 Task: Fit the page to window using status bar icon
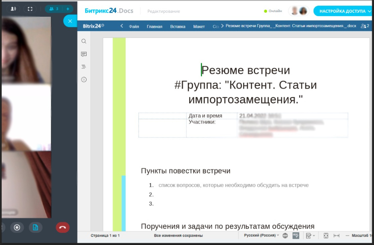(x=326, y=236)
